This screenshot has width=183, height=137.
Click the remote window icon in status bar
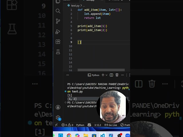[56, 125]
